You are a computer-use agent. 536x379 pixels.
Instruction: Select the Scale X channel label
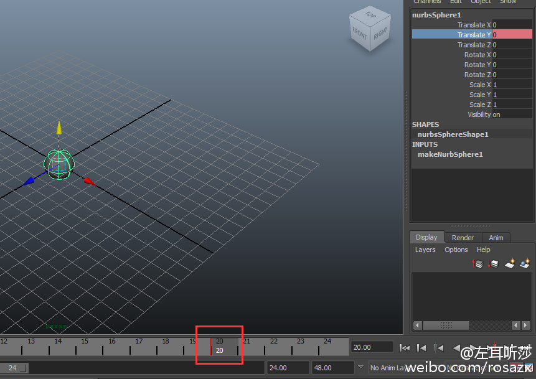click(480, 85)
